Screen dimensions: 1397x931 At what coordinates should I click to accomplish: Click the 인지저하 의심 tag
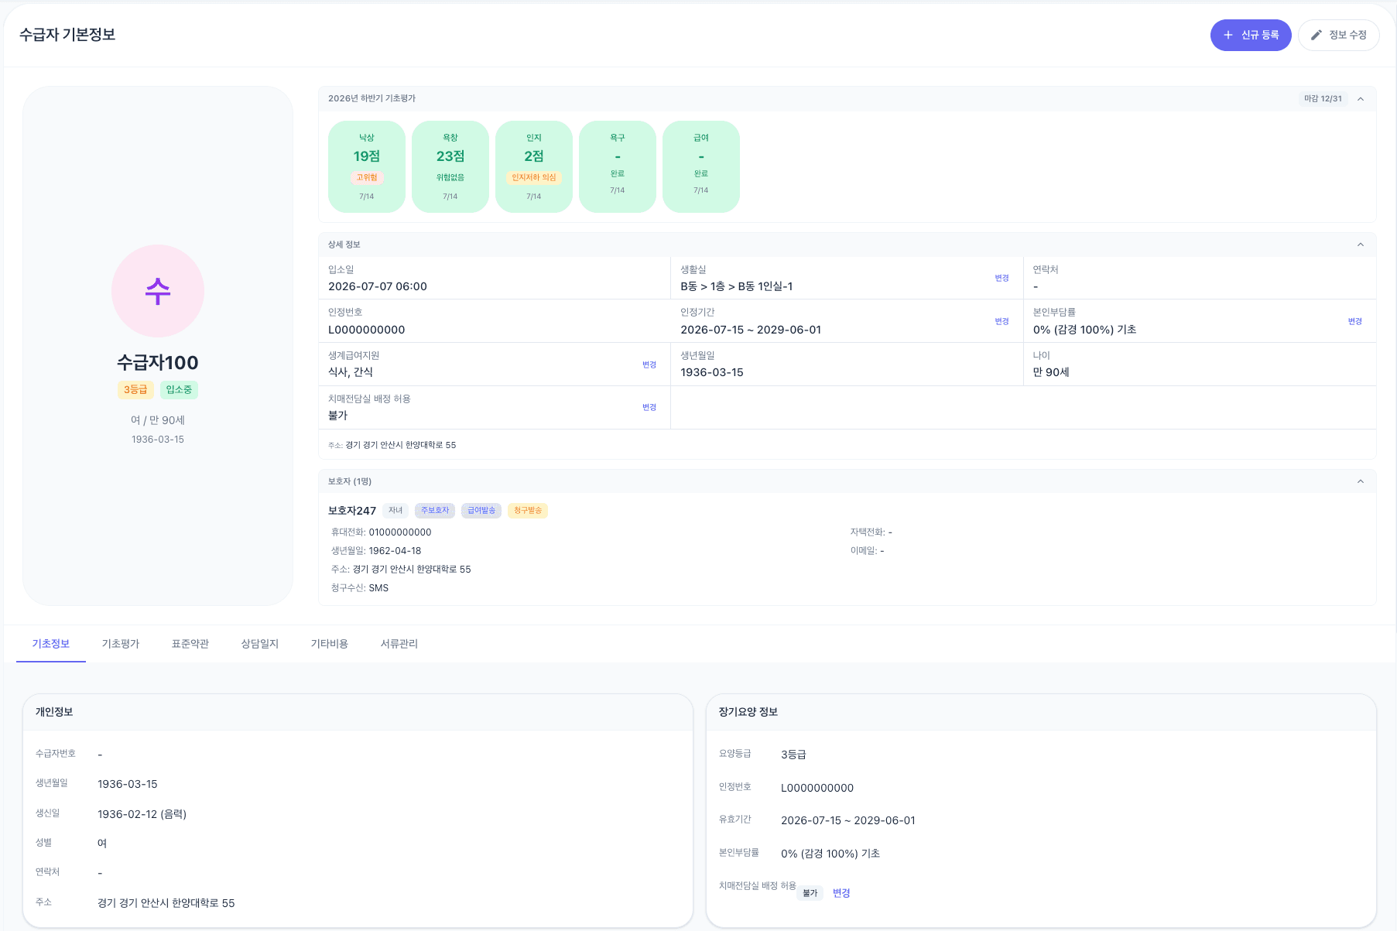pyautogui.click(x=534, y=177)
